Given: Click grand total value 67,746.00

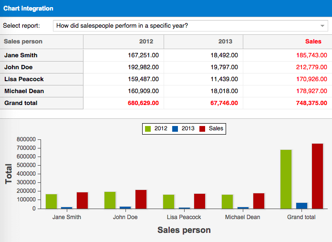Looking at the screenshot, I should pos(224,103).
